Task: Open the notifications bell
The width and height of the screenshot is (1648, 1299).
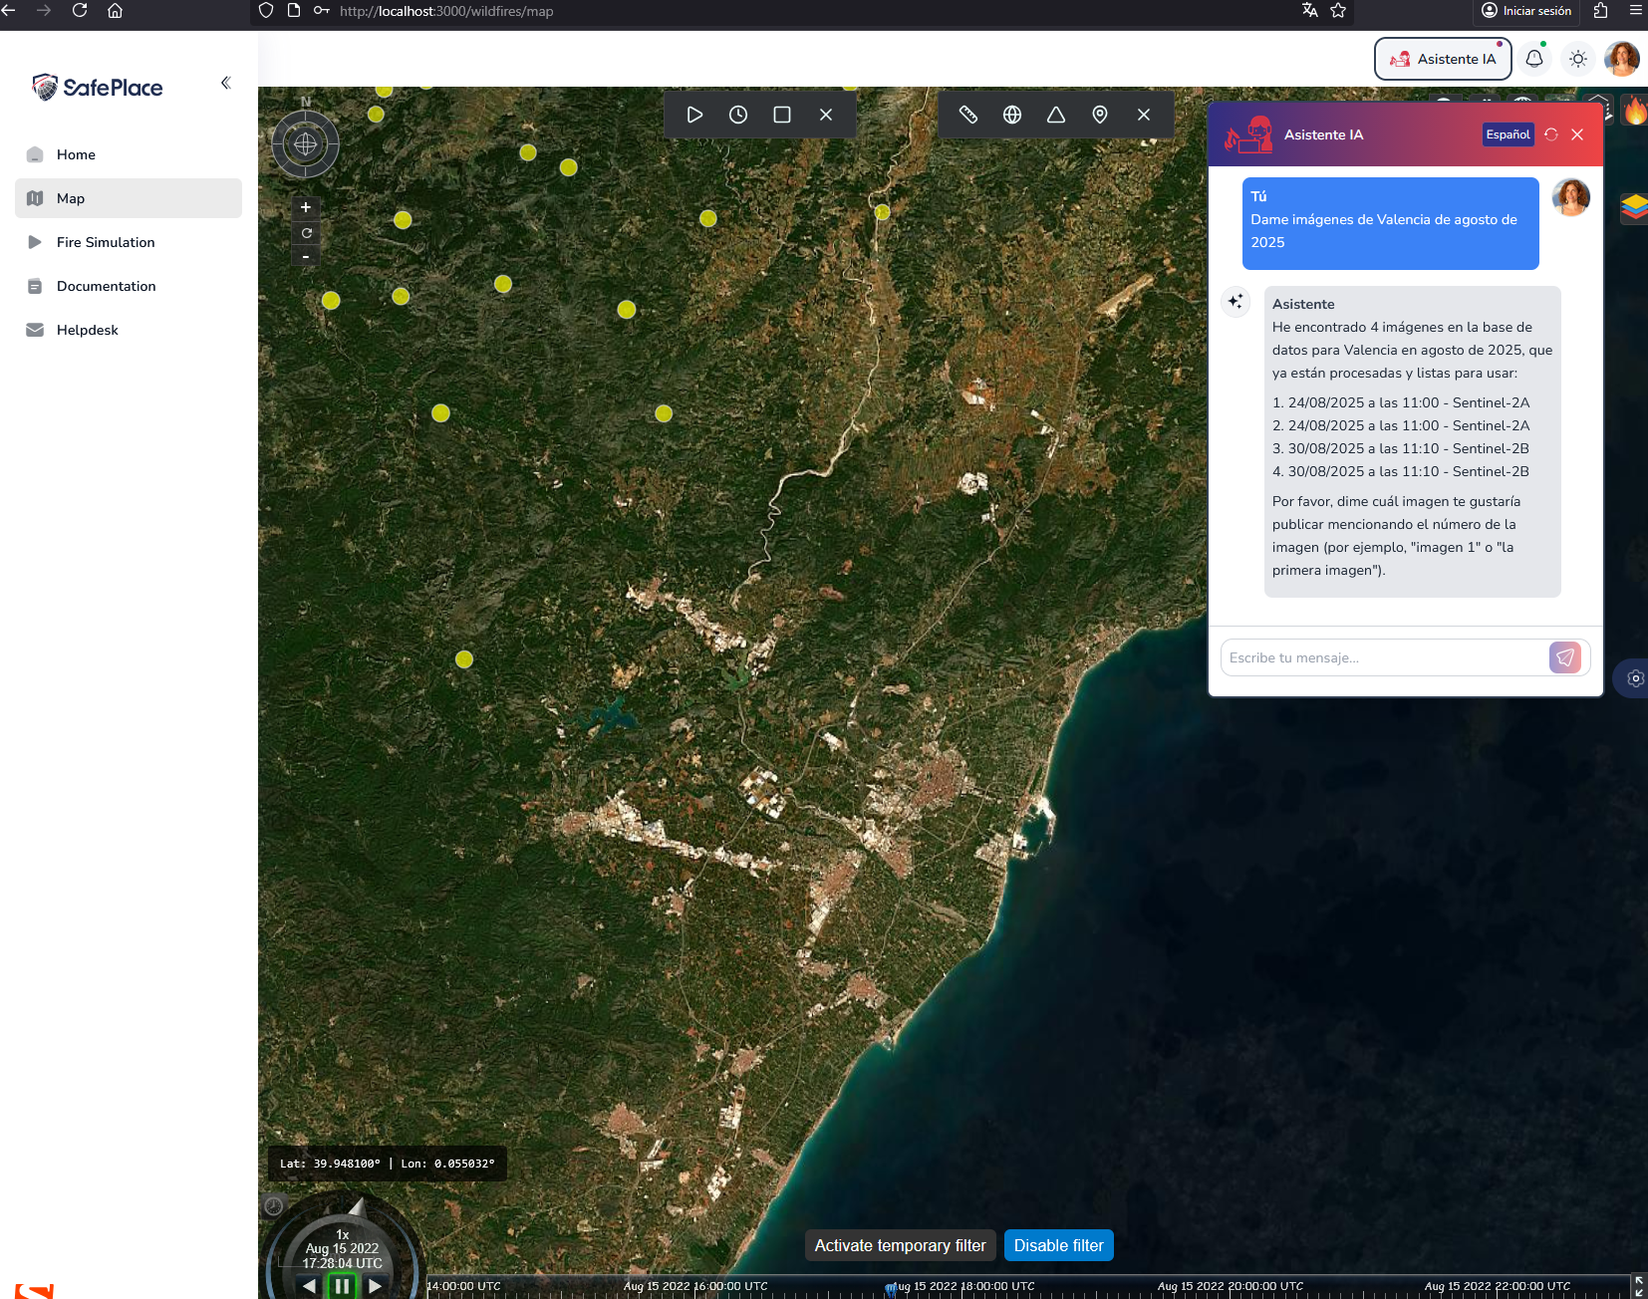Action: pos(1534,59)
